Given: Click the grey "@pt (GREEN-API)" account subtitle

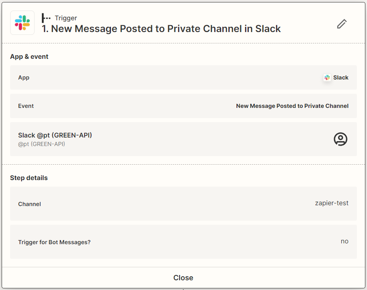Looking at the screenshot, I should pyautogui.click(x=41, y=144).
